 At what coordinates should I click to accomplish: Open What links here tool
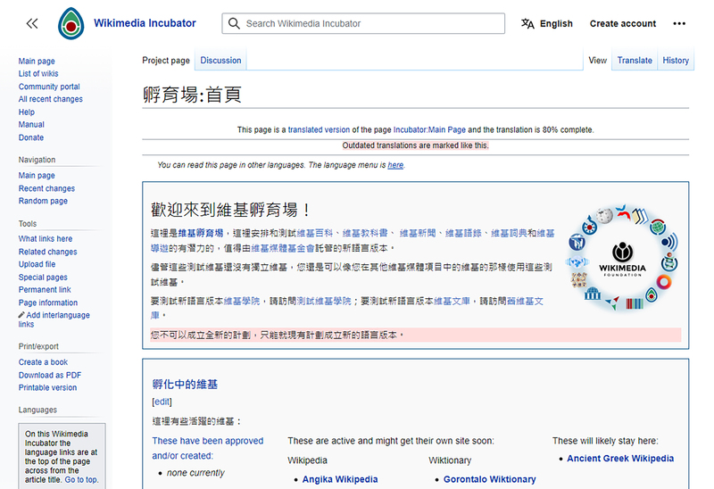pos(46,238)
